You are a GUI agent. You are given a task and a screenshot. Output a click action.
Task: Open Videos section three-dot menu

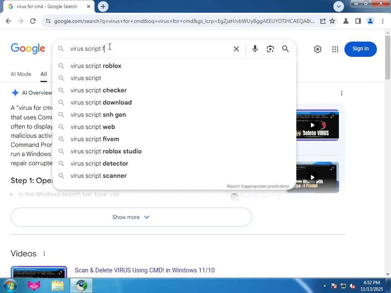pos(44,254)
